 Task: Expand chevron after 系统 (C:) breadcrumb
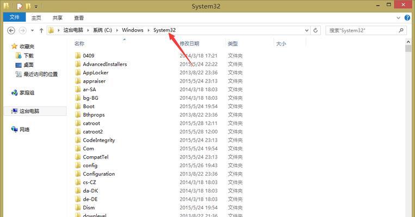click(117, 30)
